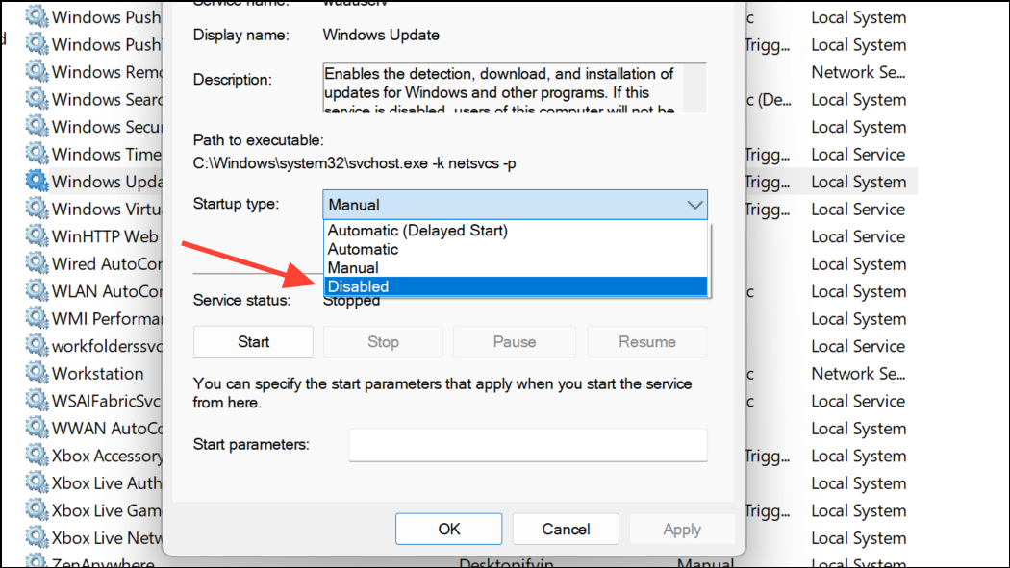Click the gear icon beside Windows Searc service

pos(37,99)
